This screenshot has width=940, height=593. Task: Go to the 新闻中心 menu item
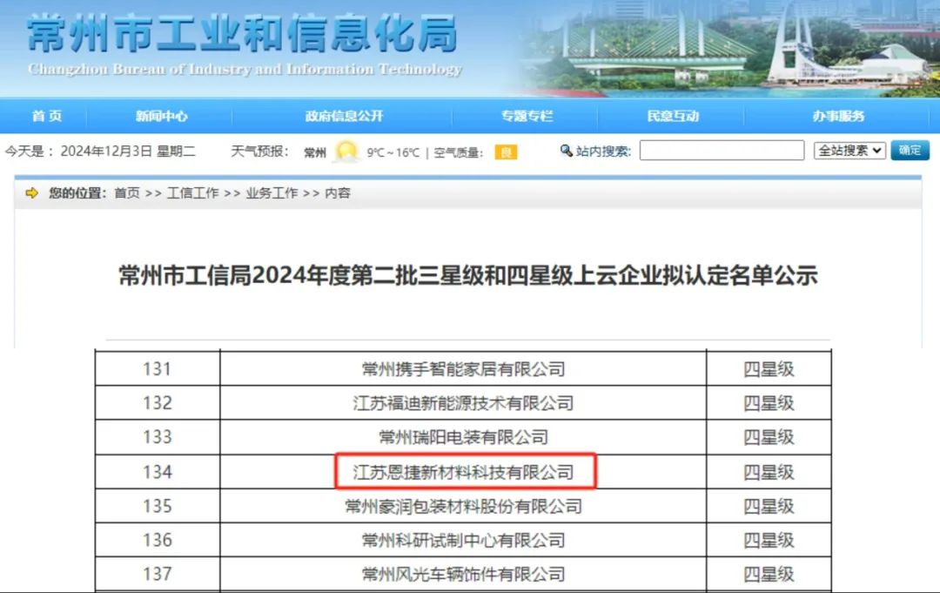coord(161,116)
